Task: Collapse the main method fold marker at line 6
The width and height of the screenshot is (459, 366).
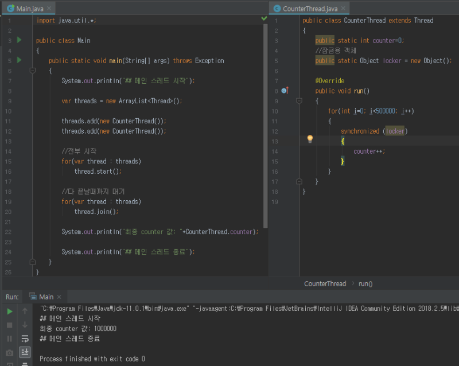Action: click(x=33, y=71)
